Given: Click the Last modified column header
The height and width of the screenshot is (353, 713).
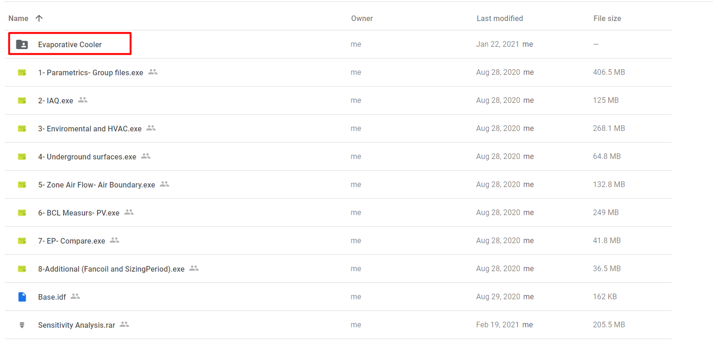Looking at the screenshot, I should pyautogui.click(x=499, y=19).
